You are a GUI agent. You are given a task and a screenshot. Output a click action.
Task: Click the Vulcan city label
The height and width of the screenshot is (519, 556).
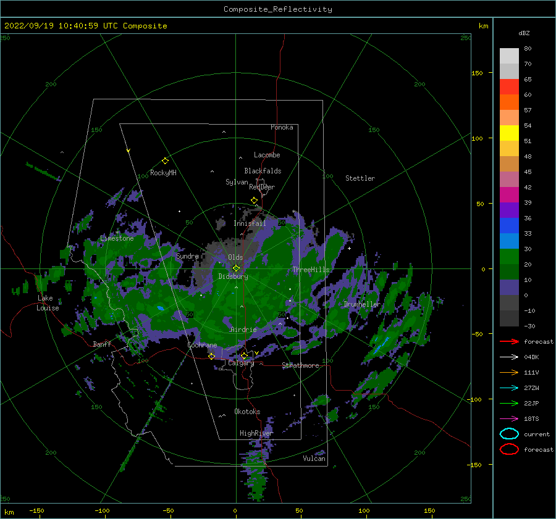tap(314, 459)
